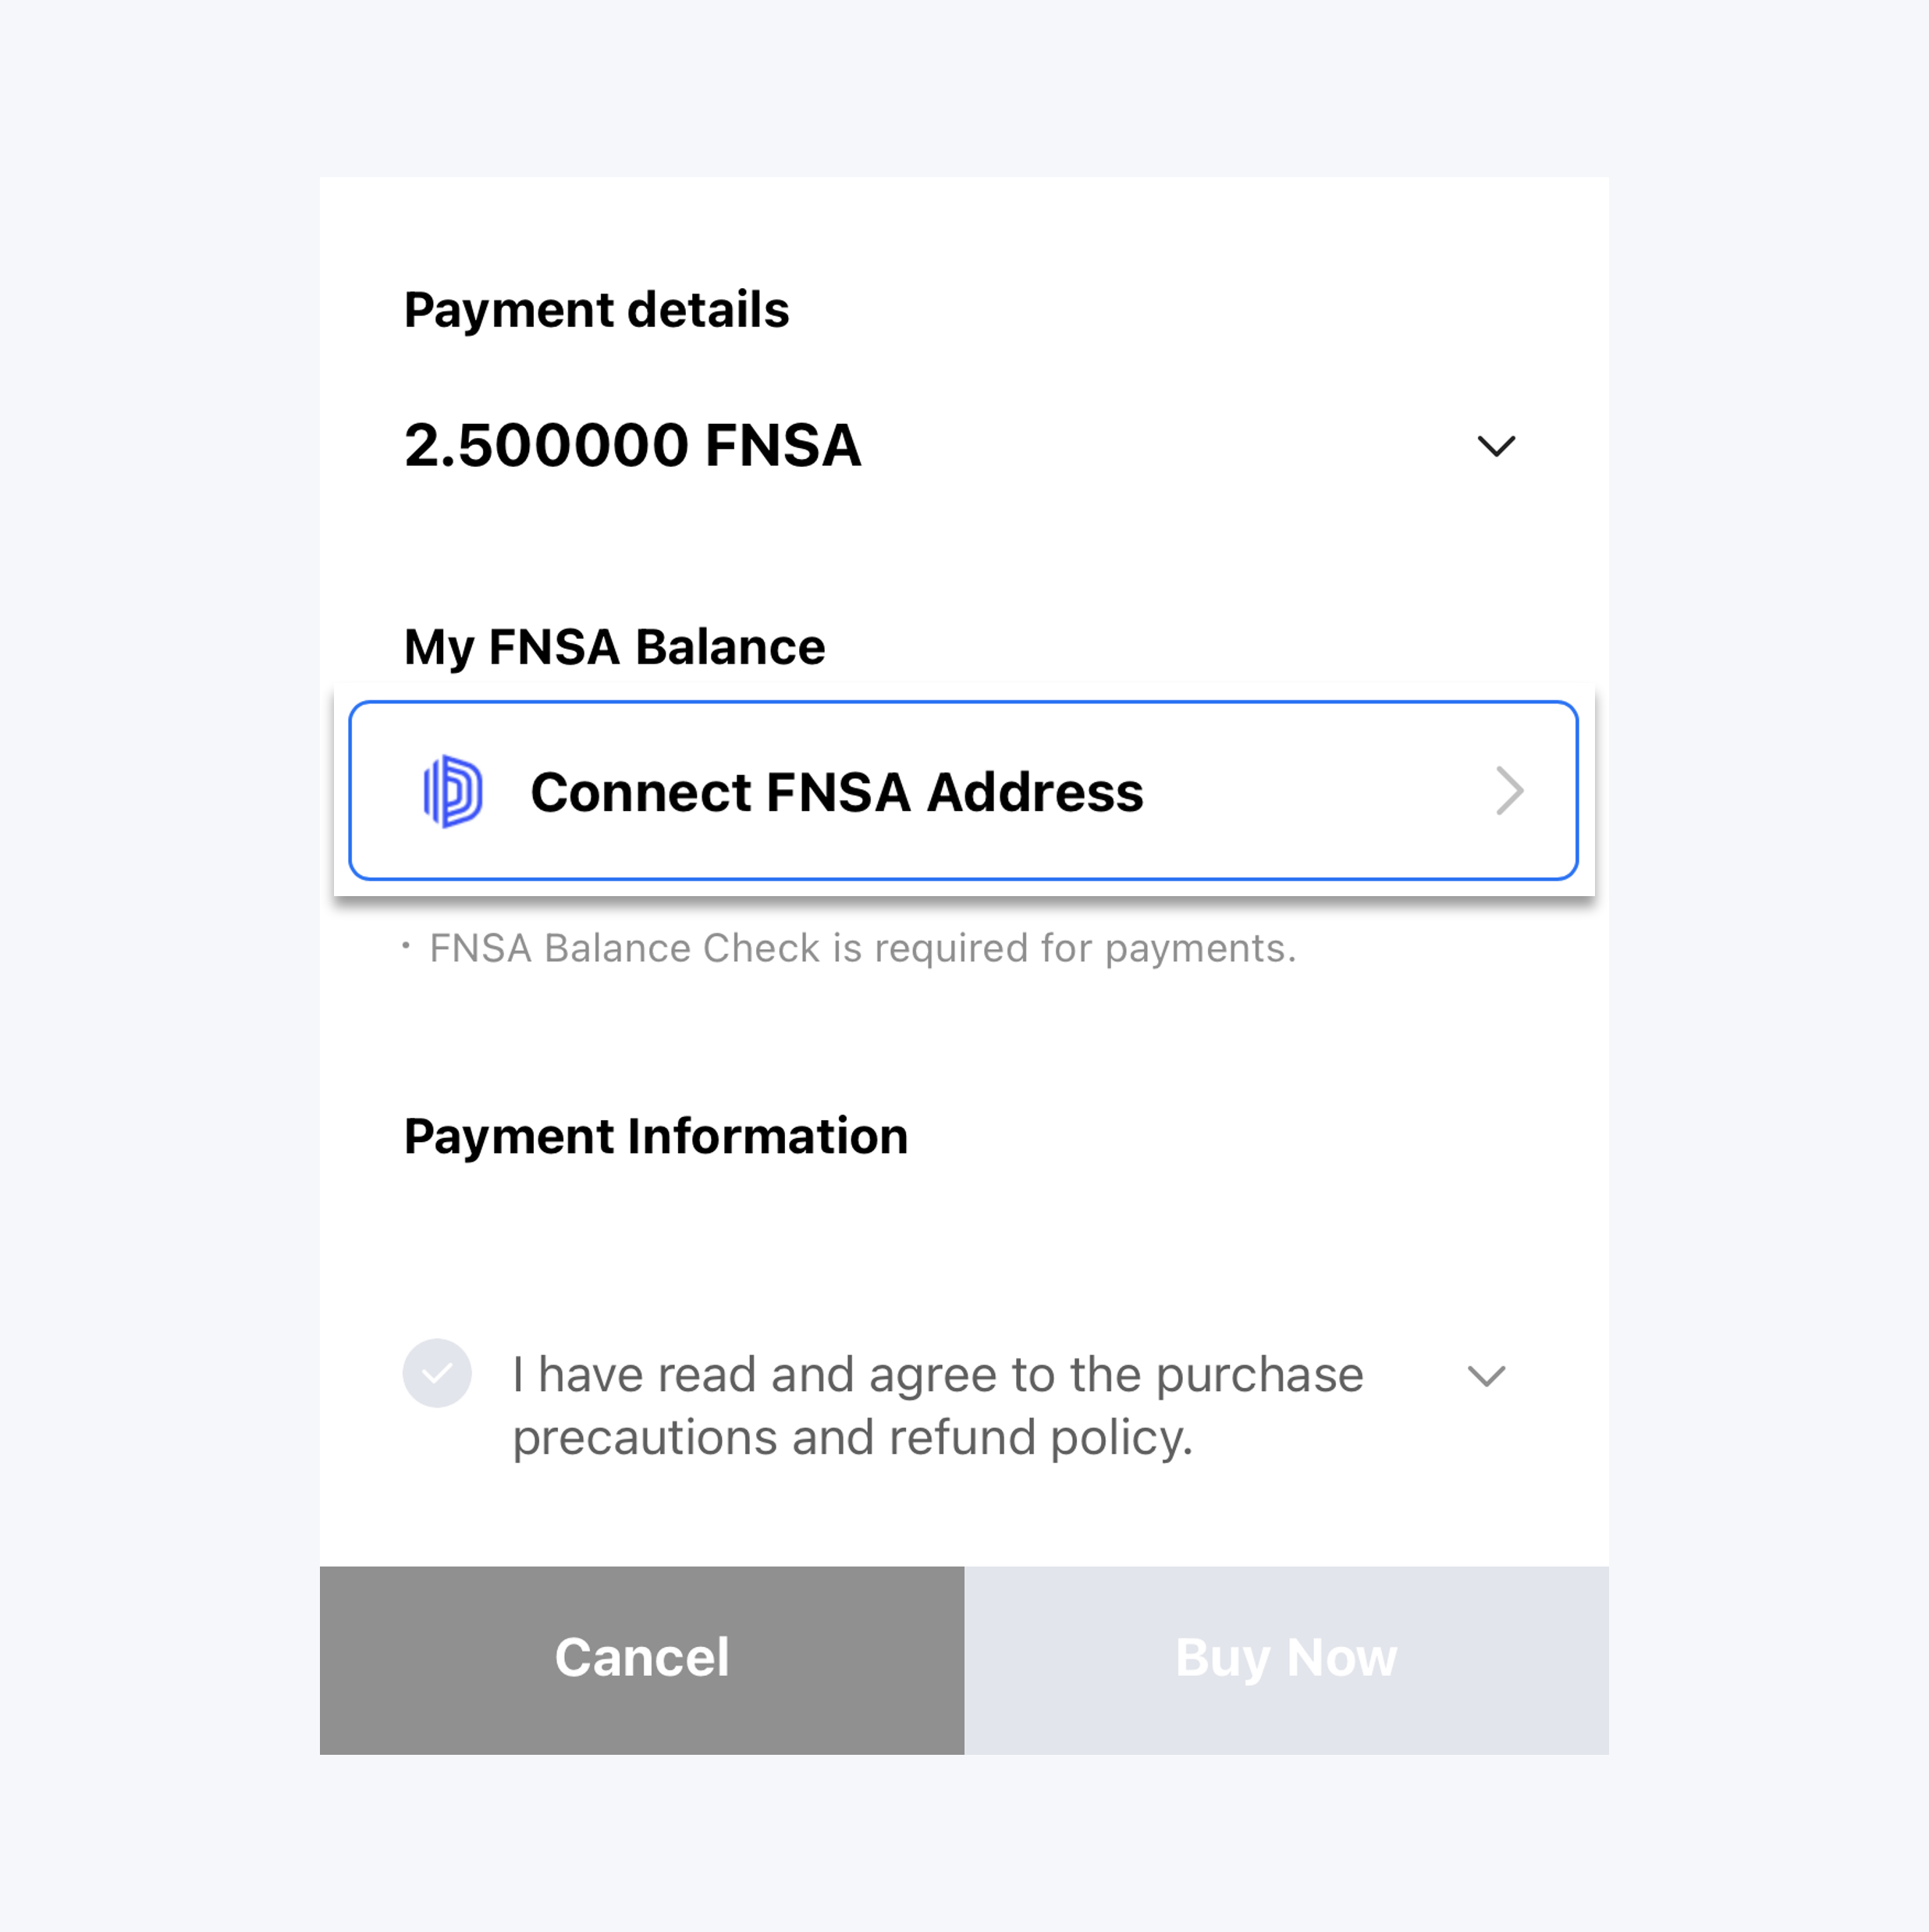The image size is (1929, 1932).
Task: Expand the 2.500000 FNSA payment details
Action: pos(1495,446)
